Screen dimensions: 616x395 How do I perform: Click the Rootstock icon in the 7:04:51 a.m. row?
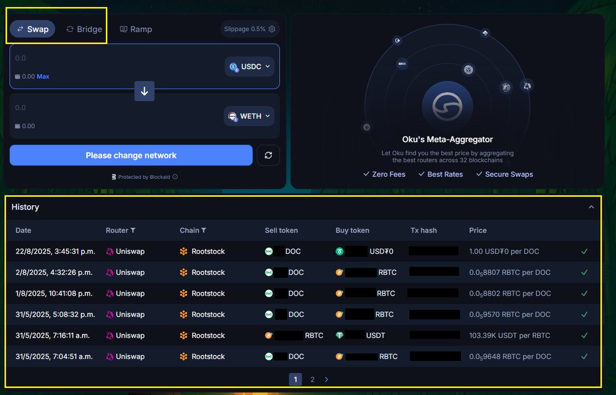point(184,357)
